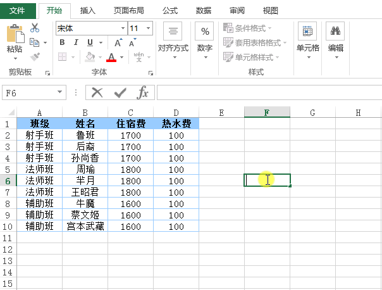382x290 pixels.
Task: Open the alignment options icon
Action: click(173, 31)
